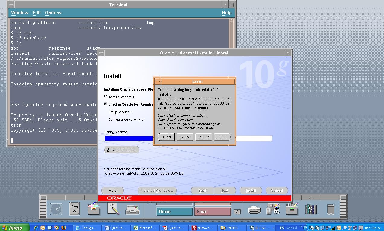Viewport: 384px width, 231px height.
Task: Launch the File Manager drawer icon
Action: [94, 209]
